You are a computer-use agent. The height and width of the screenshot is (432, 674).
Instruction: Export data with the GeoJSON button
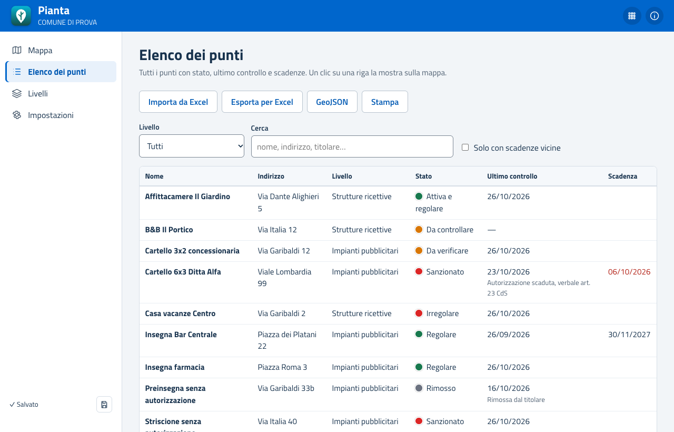coord(332,102)
